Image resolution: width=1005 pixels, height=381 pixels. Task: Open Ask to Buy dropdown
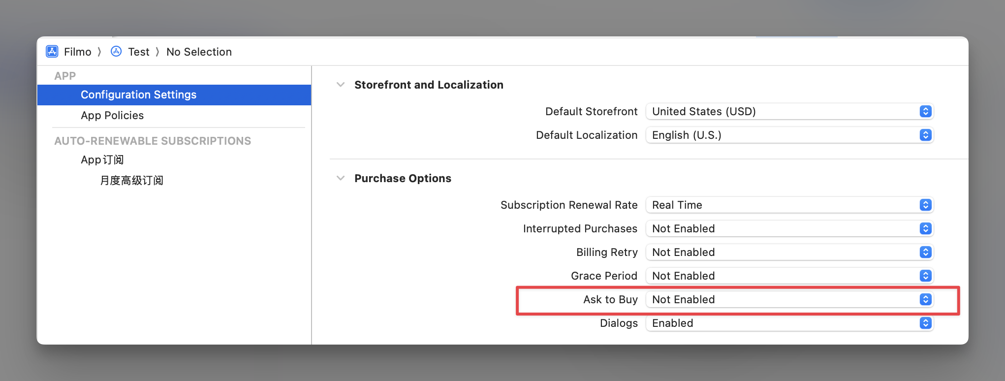click(789, 299)
